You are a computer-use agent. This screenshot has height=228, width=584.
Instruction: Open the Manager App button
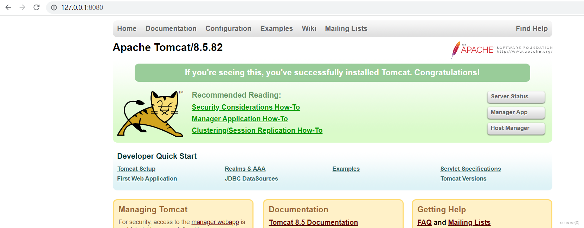click(x=516, y=112)
